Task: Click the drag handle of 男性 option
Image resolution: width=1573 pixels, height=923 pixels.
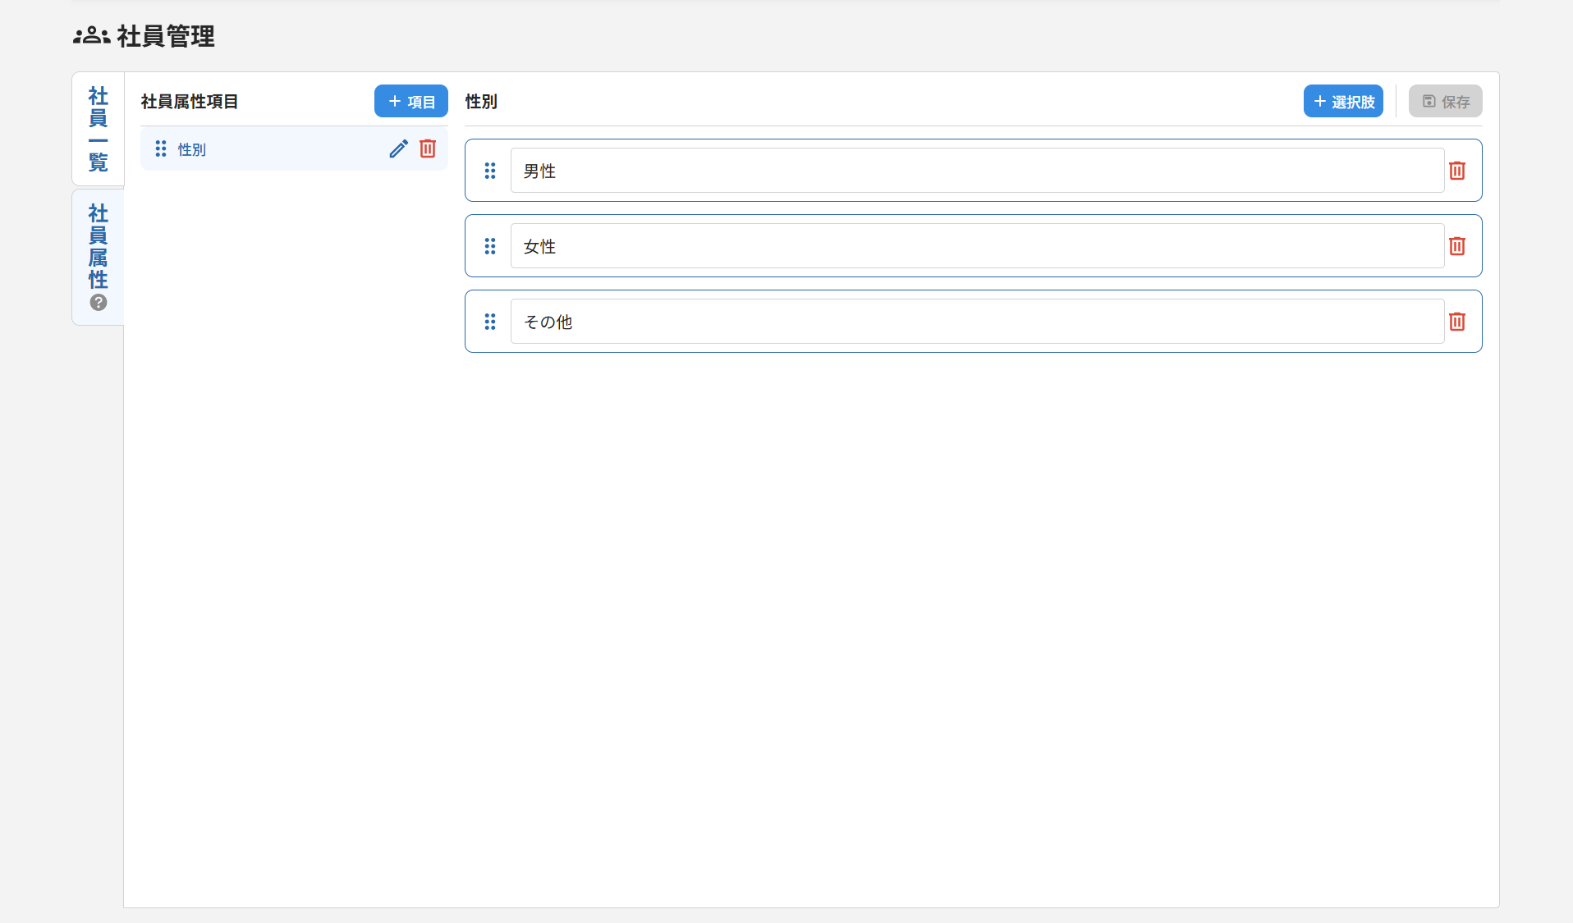Action: click(490, 171)
